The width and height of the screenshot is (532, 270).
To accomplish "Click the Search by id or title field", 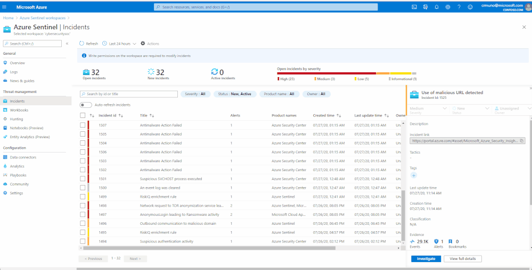I will click(128, 94).
